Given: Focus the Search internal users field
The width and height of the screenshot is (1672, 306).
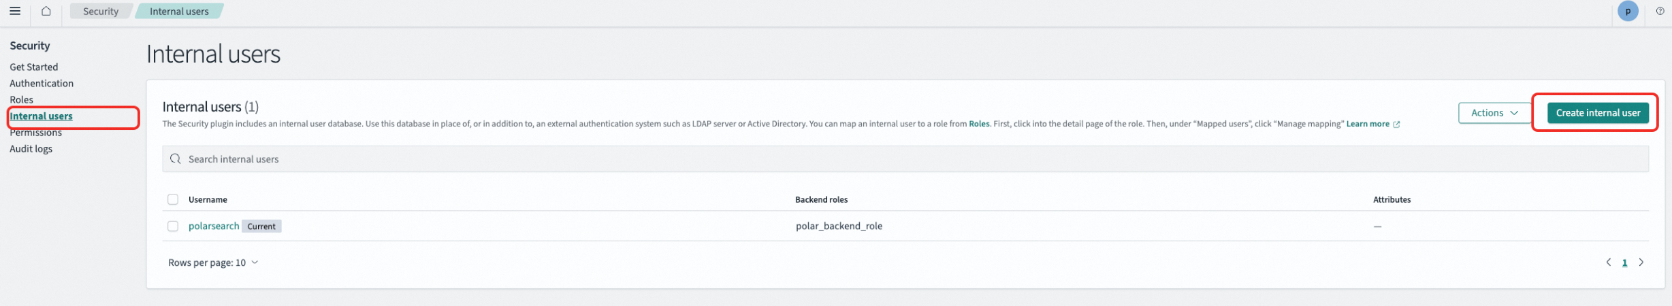Looking at the screenshot, I should pyautogui.click(x=905, y=159).
